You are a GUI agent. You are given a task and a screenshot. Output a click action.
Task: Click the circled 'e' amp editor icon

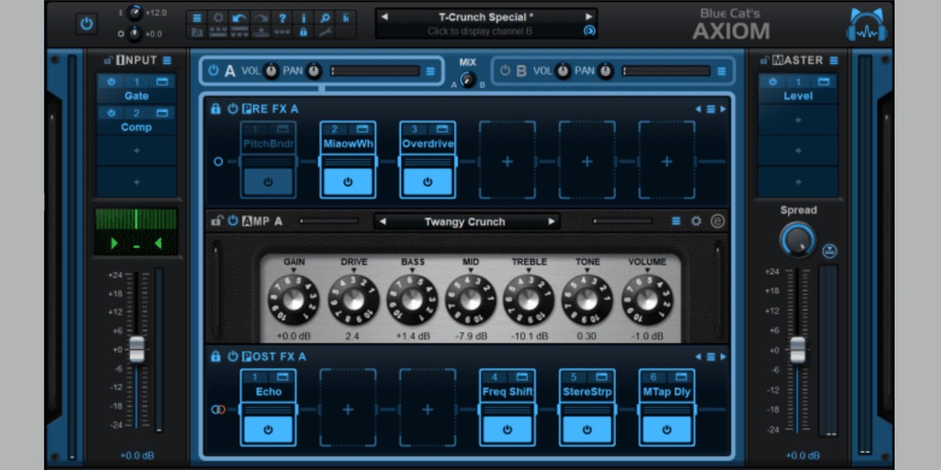[x=717, y=221]
